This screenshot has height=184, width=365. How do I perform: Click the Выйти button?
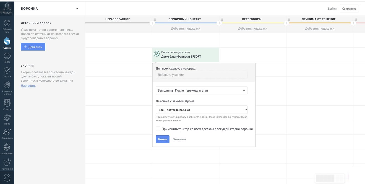coord(332,9)
